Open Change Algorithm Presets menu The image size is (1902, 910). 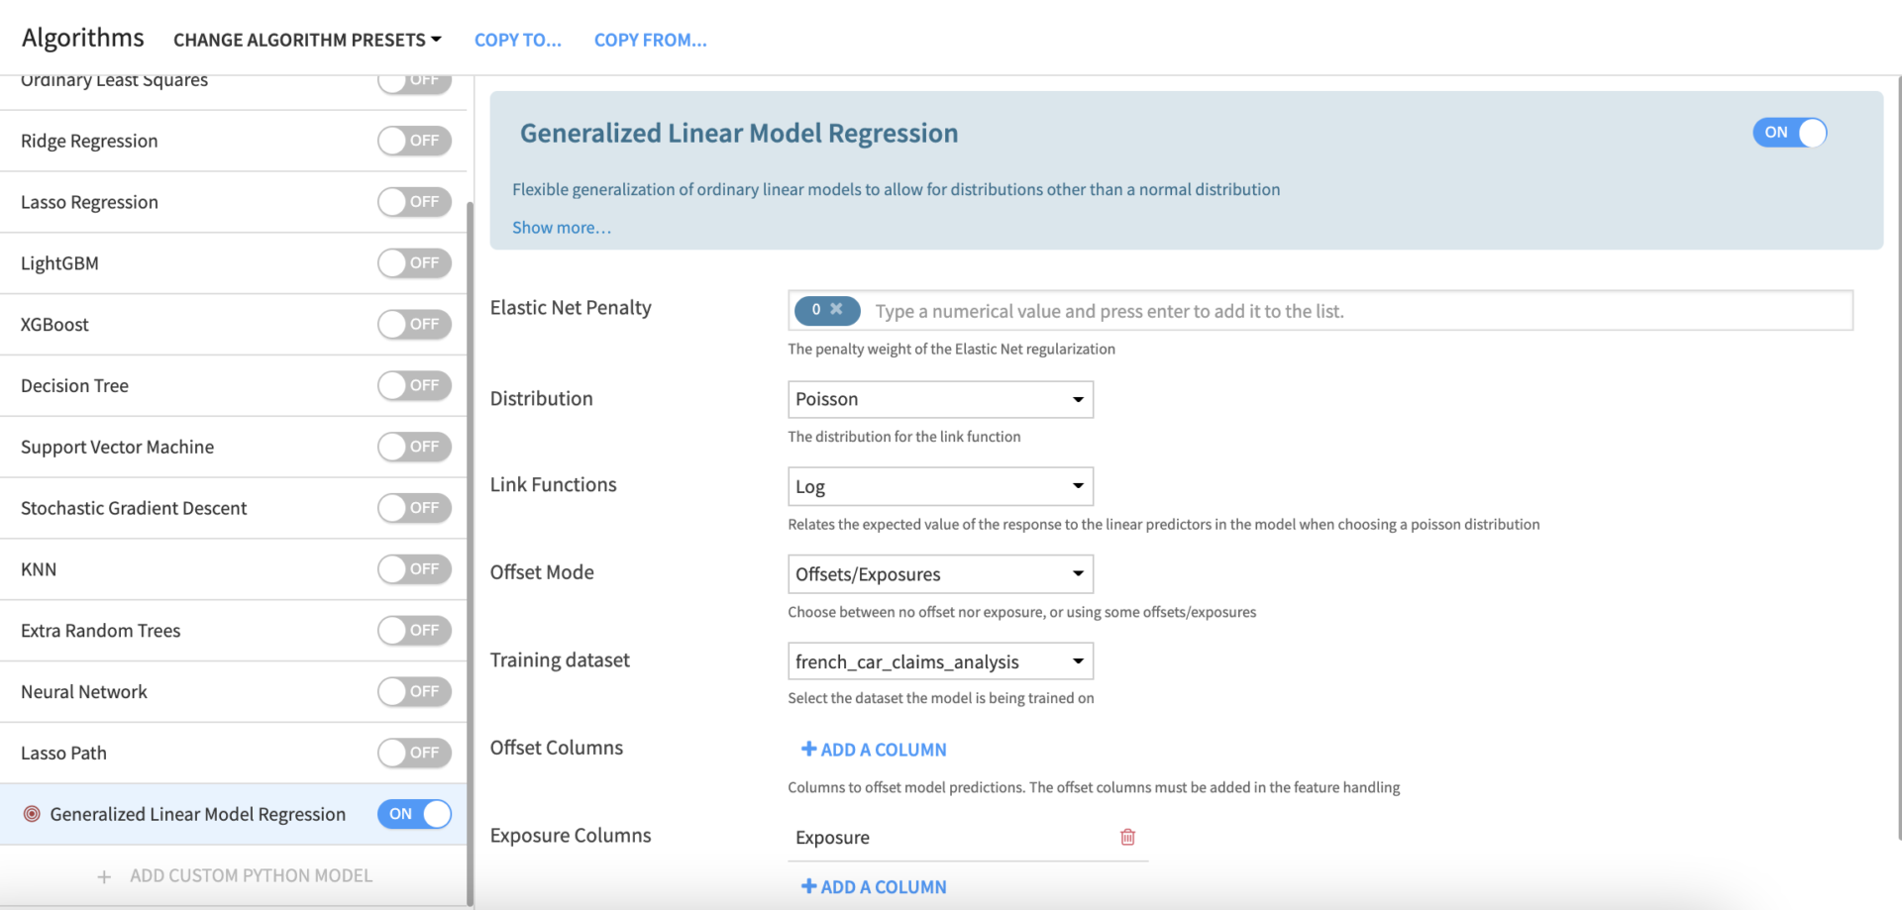[307, 40]
